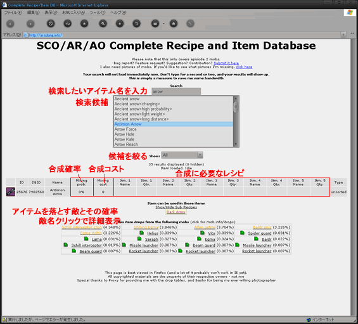Follow the Submit it here link
The width and height of the screenshot is (358, 324).
[226, 63]
